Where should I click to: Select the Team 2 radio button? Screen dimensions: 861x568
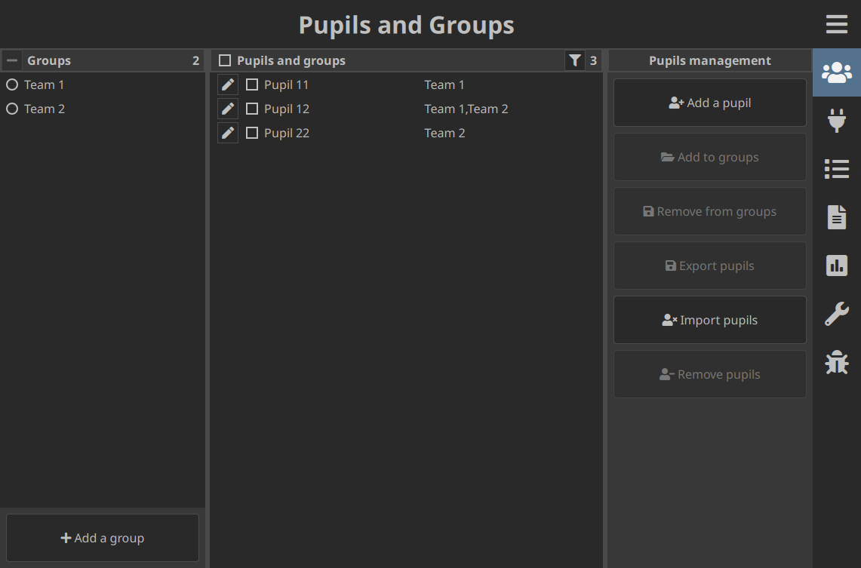pos(11,109)
